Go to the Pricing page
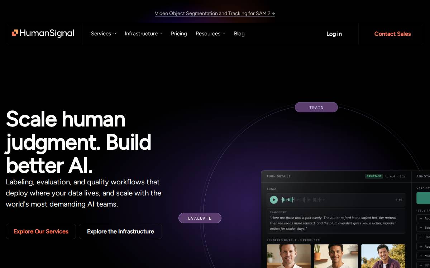 pyautogui.click(x=179, y=34)
